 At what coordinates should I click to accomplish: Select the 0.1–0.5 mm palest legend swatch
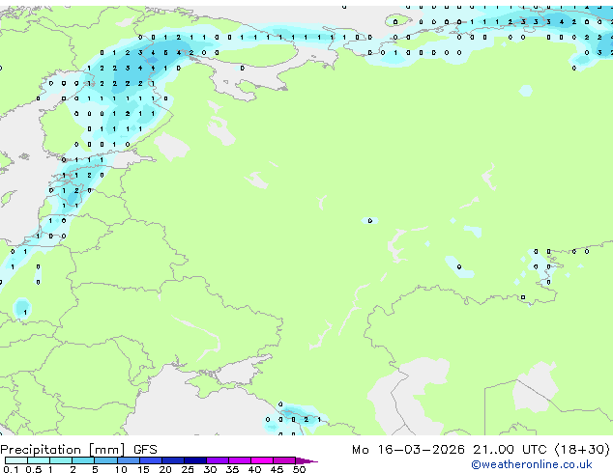click(16, 460)
